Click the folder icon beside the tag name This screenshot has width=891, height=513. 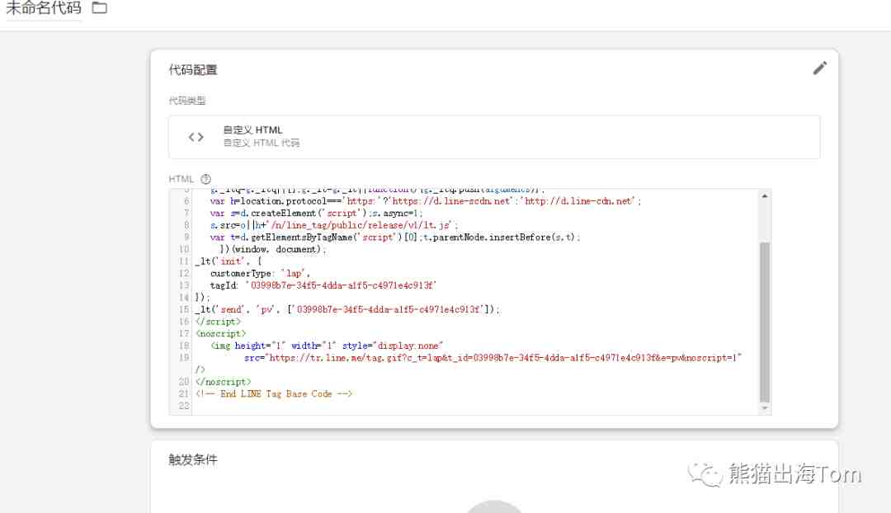click(100, 8)
